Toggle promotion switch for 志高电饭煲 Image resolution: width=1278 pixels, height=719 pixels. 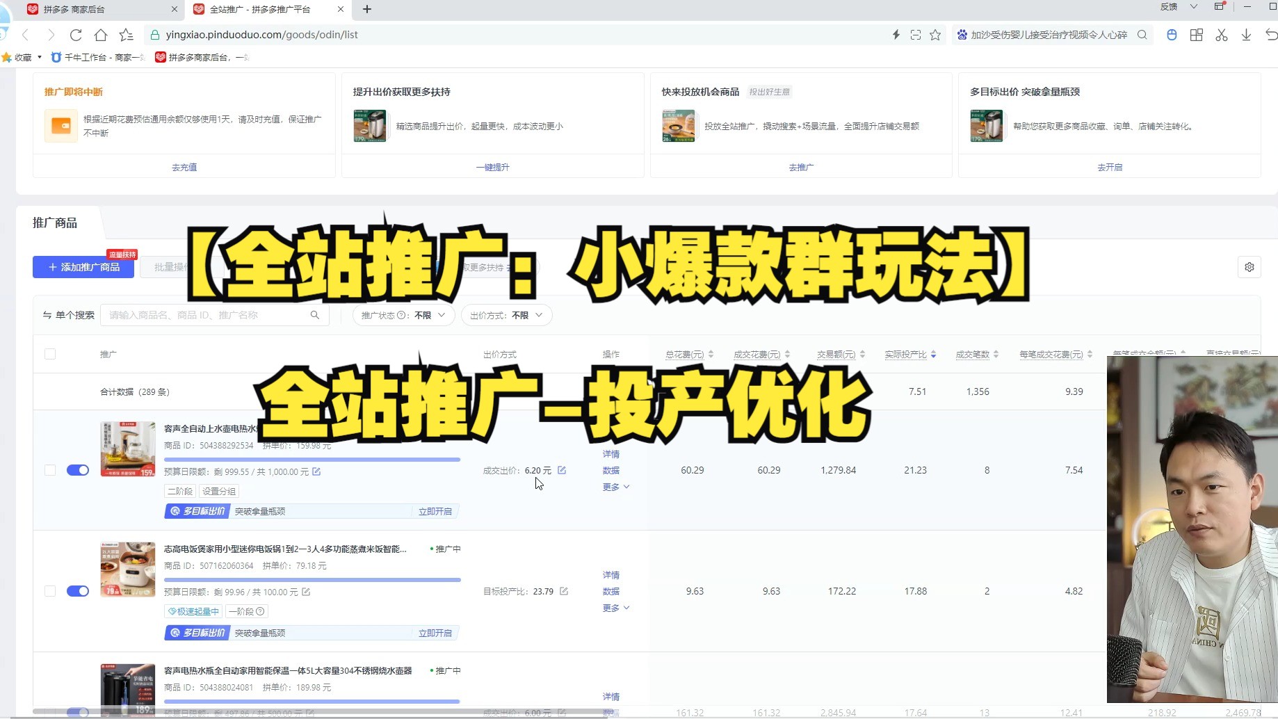point(78,591)
